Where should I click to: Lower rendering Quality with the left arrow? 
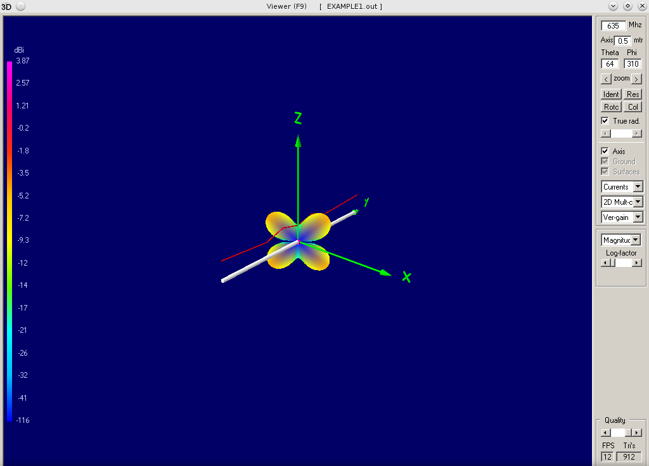pos(605,432)
